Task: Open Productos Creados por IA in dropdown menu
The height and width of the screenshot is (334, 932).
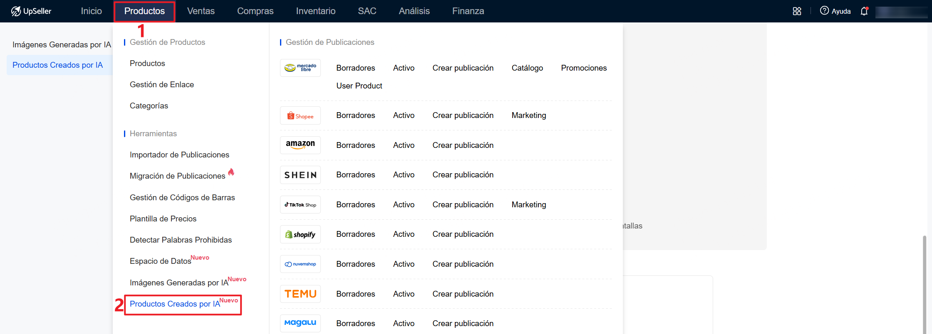Action: (x=175, y=304)
